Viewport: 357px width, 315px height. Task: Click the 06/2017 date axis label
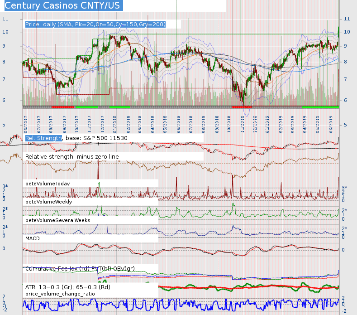(x=25, y=124)
